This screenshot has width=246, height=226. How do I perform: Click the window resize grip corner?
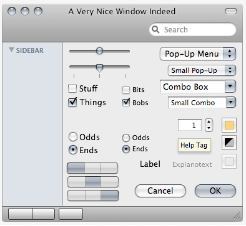point(237,215)
